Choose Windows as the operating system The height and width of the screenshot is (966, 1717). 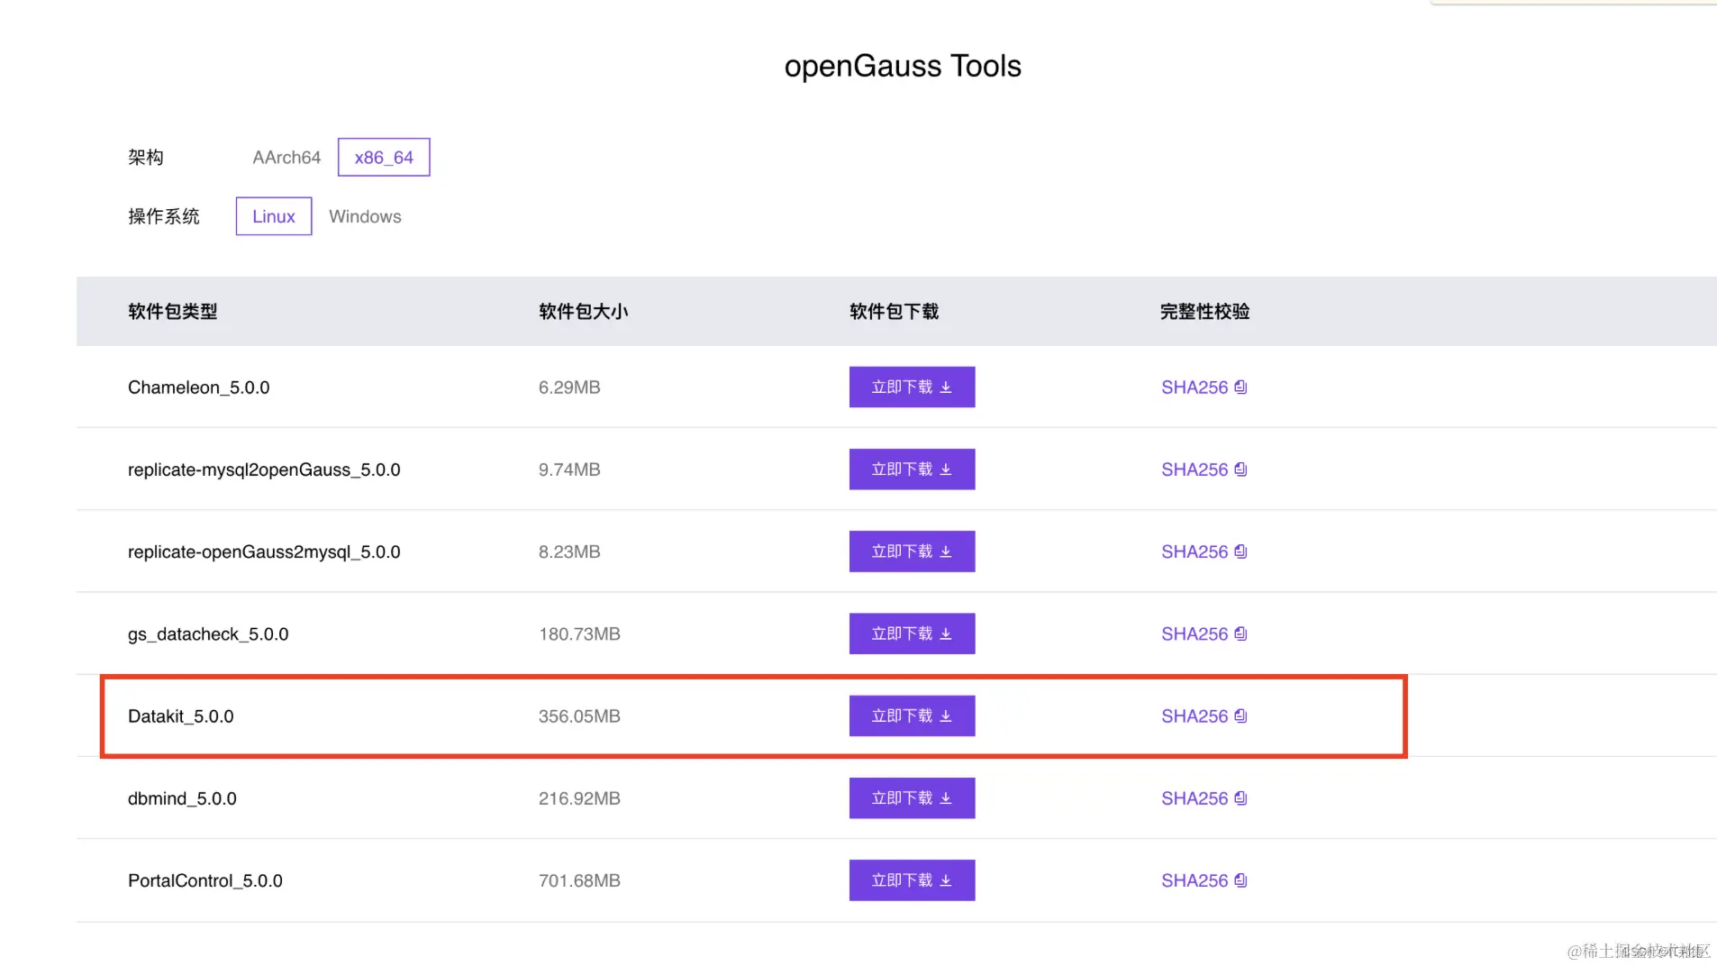coord(365,216)
